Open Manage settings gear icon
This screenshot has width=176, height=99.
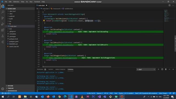(3, 89)
